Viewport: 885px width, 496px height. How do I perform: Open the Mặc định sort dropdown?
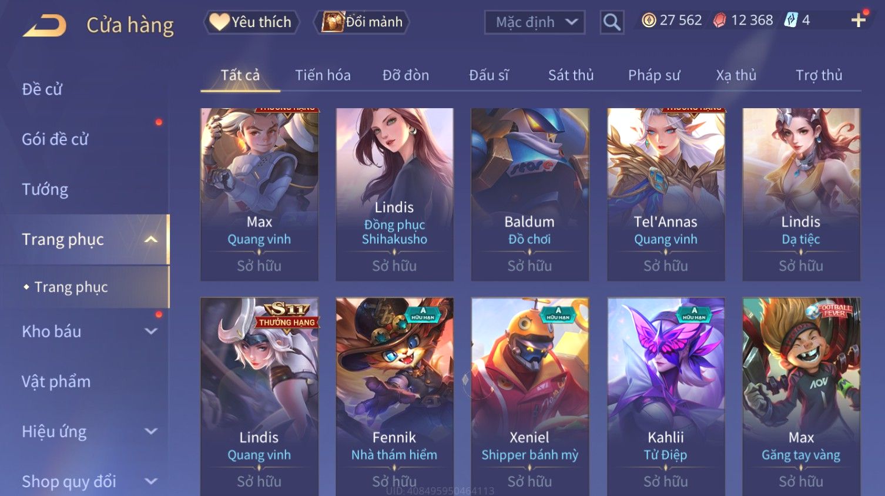click(x=535, y=22)
